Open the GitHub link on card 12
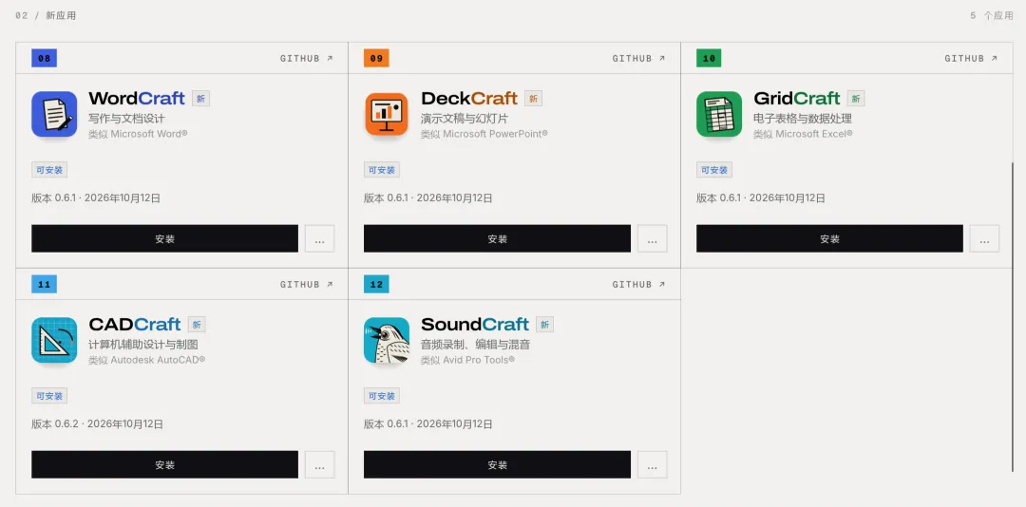Image resolution: width=1026 pixels, height=507 pixels. click(x=638, y=285)
